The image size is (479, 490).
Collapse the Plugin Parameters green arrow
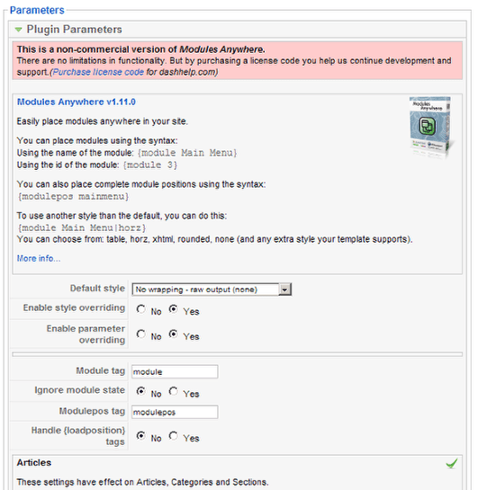[x=19, y=30]
